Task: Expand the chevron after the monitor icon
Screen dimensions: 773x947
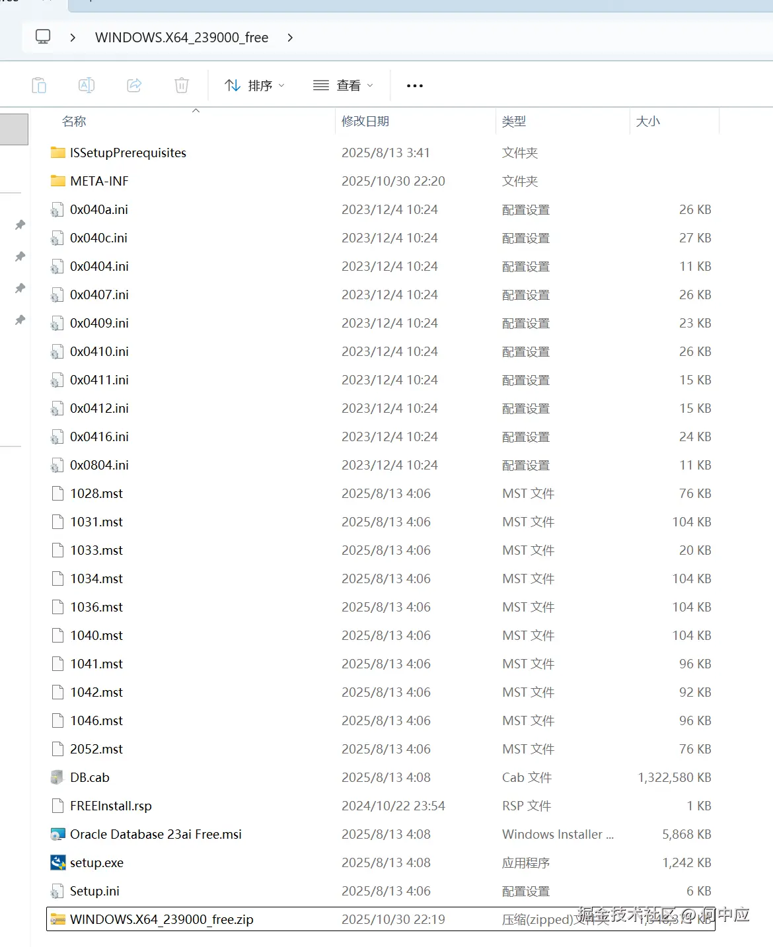Action: click(73, 38)
